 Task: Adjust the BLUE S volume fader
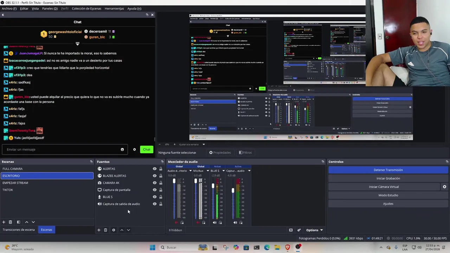click(213, 186)
